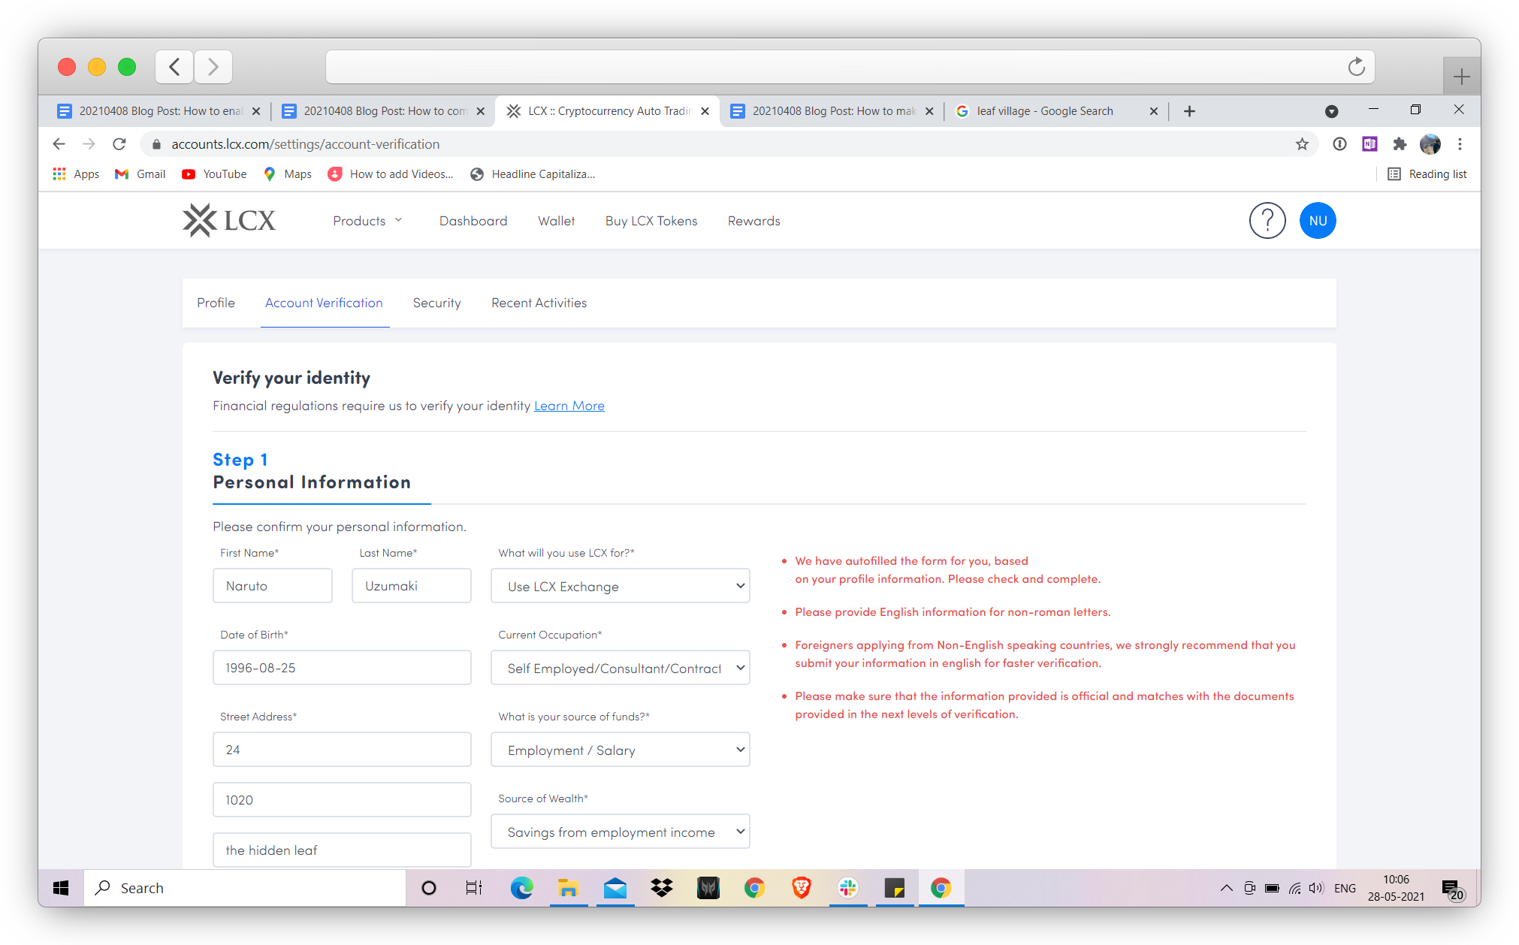
Task: Open File Explorer from taskbar
Action: tap(568, 888)
